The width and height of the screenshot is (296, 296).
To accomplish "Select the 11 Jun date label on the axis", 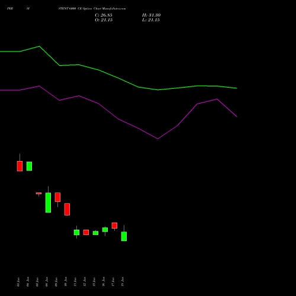I will coord(75,282).
